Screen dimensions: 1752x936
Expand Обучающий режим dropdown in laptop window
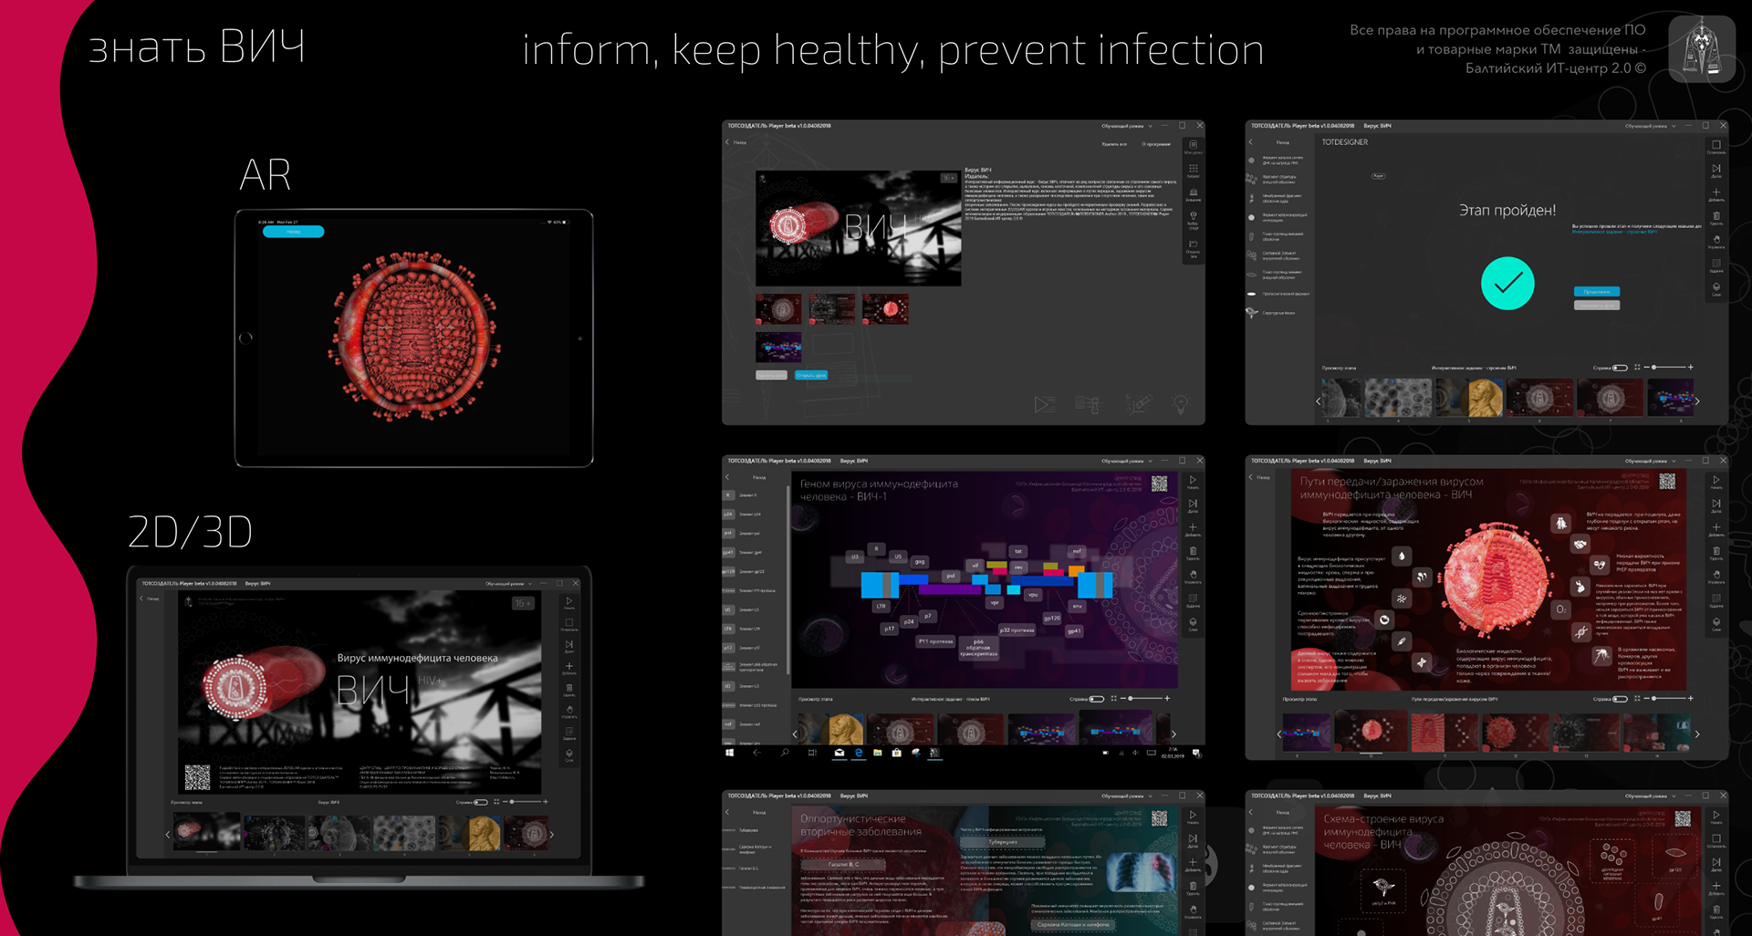coord(507,583)
